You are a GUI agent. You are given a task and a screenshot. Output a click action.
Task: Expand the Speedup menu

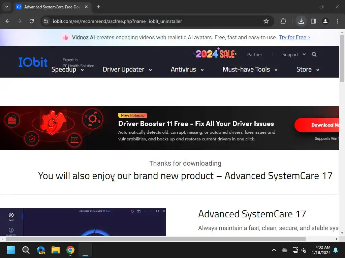(x=67, y=70)
